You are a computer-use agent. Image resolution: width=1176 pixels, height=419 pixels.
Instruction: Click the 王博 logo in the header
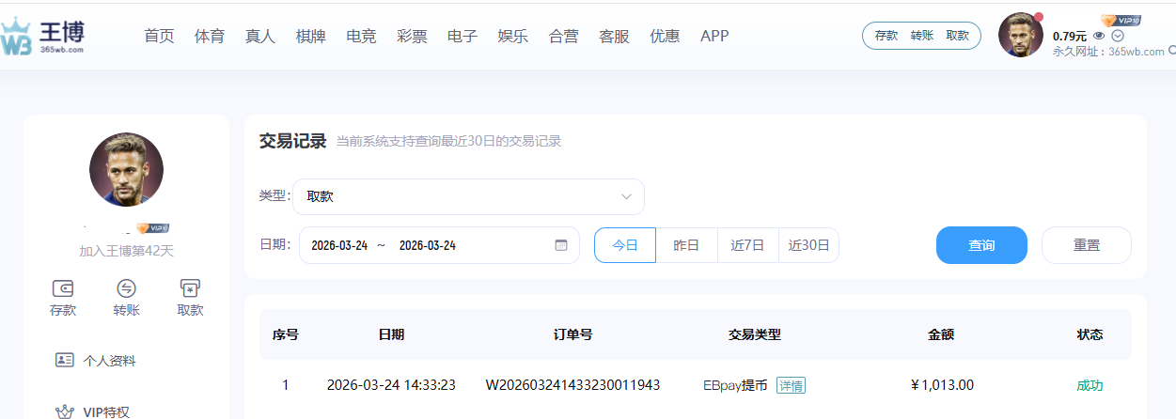44,38
